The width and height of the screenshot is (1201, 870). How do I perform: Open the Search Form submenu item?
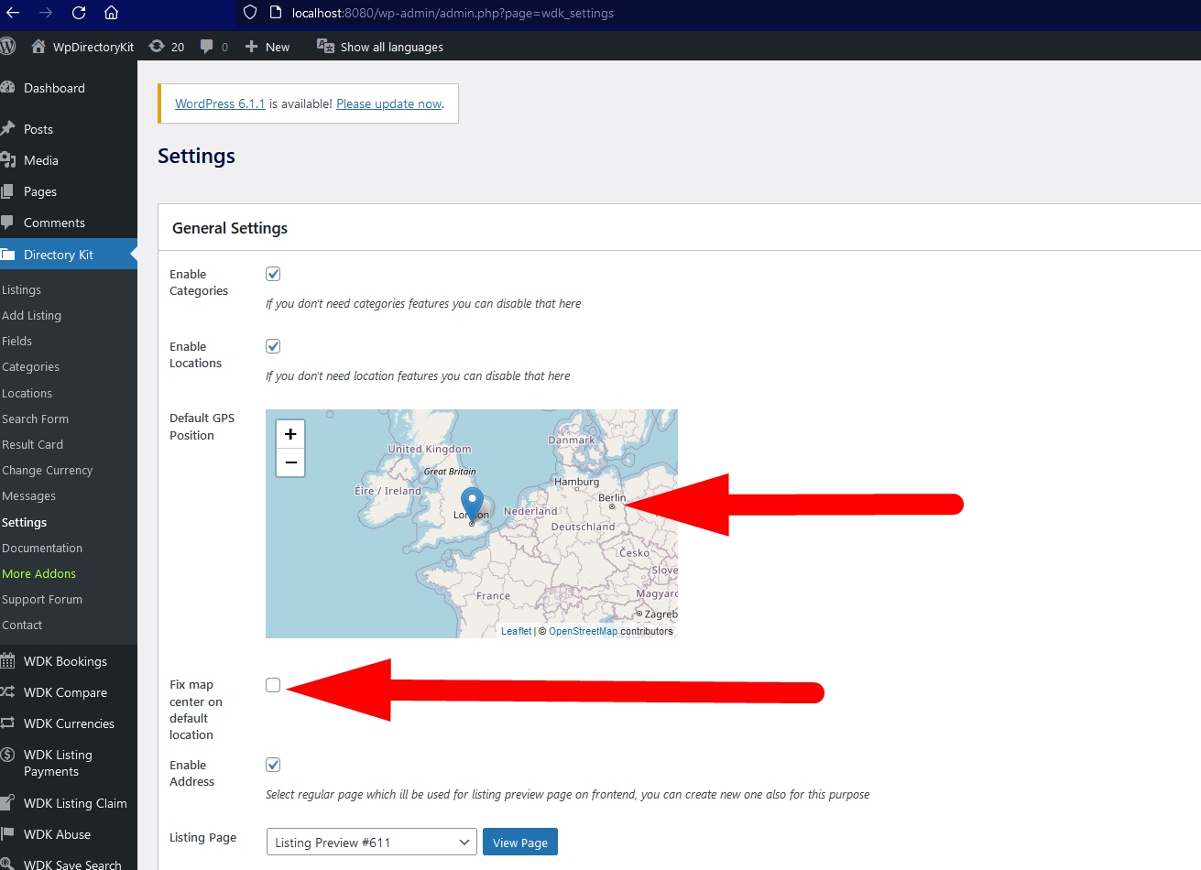pyautogui.click(x=35, y=419)
